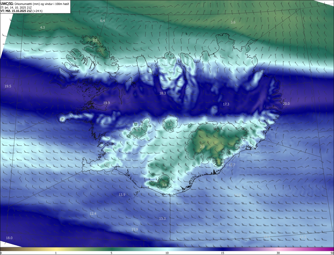Click the 18.3 value on the map
Screen dimensions: 334x255
click(x=163, y=93)
